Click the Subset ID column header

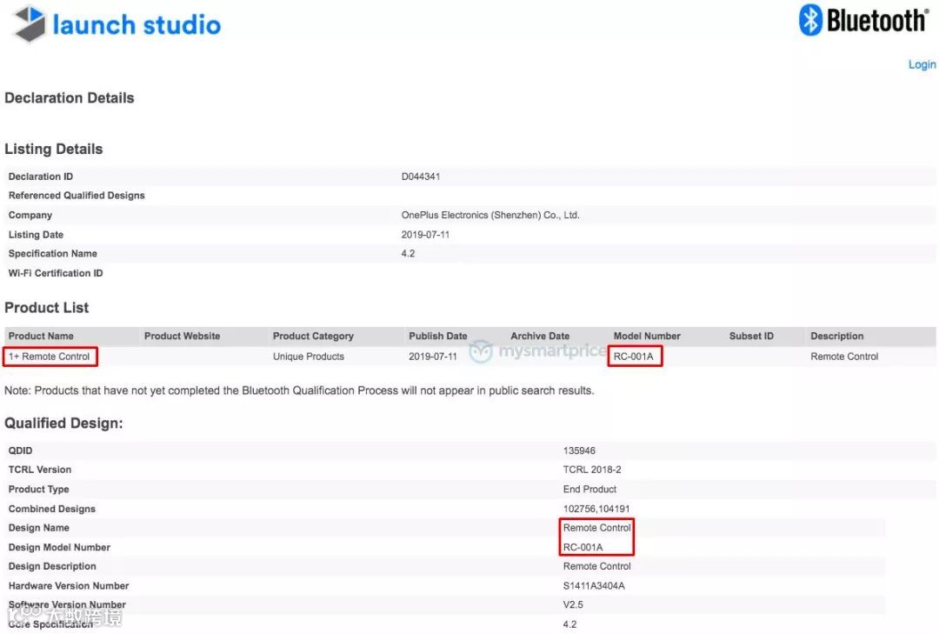click(751, 336)
